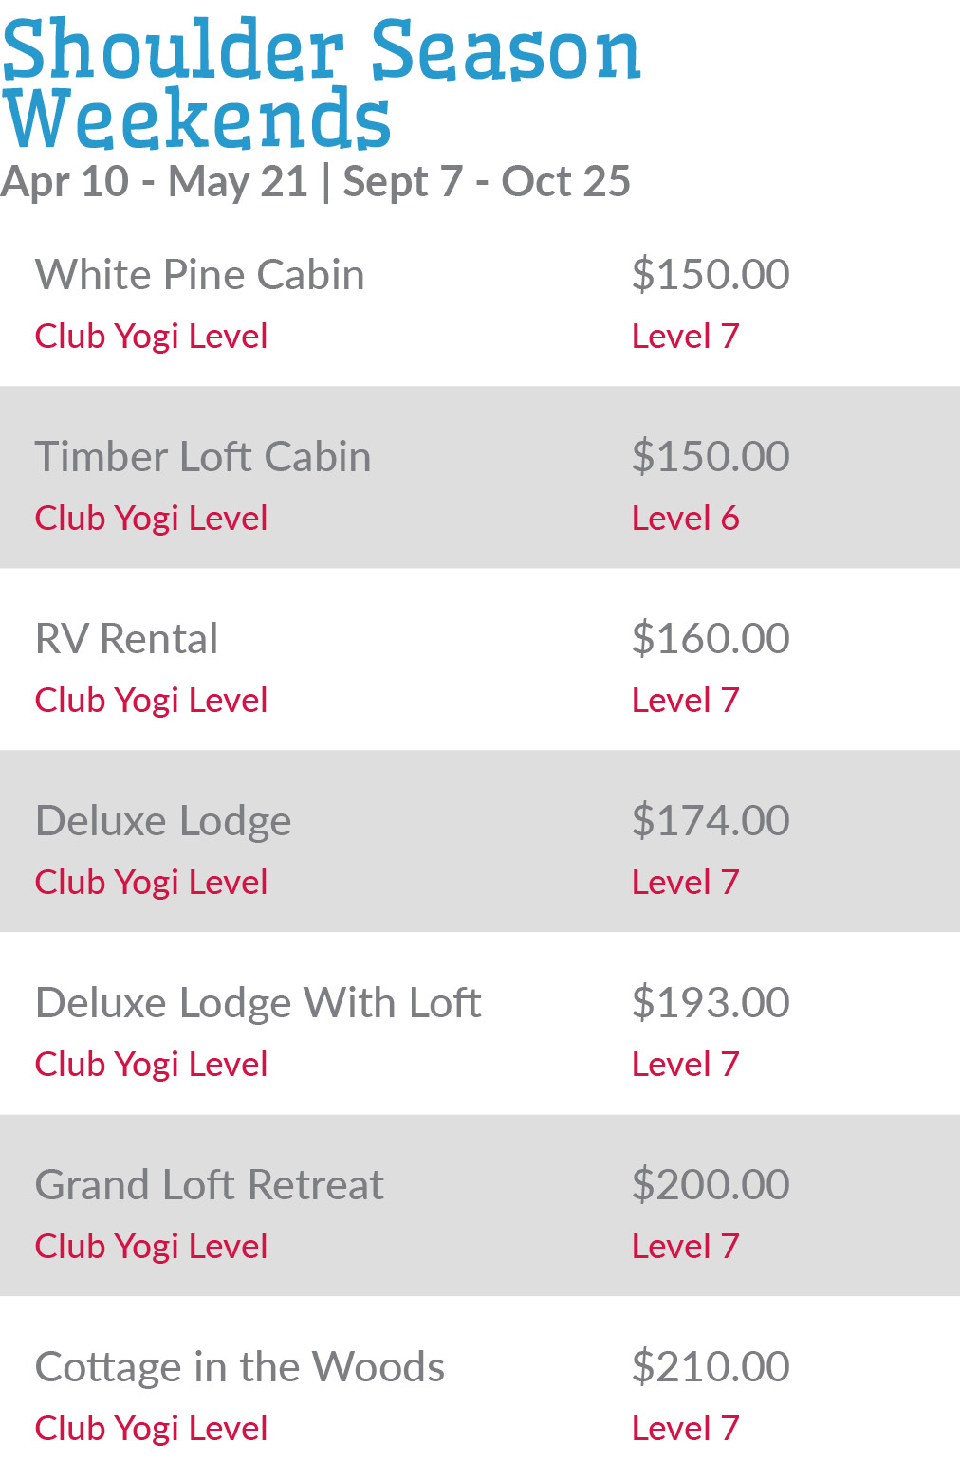Open the Deluxe Lodge With Loft listing
Viewport: 960px width, 1479px height.
pyautogui.click(x=258, y=1003)
